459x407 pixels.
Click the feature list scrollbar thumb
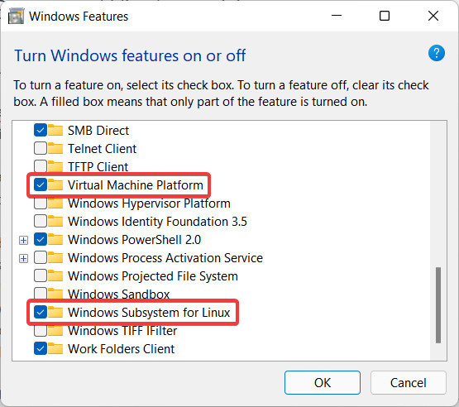coord(438,304)
